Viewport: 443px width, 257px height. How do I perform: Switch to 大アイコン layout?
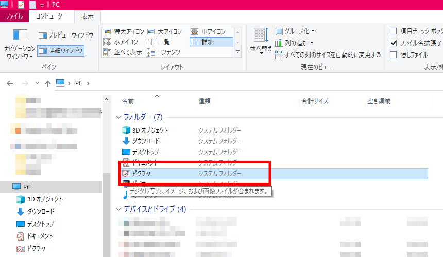coord(165,32)
